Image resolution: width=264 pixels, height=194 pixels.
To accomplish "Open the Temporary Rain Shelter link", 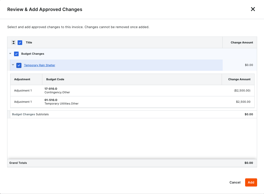I will (40, 65).
